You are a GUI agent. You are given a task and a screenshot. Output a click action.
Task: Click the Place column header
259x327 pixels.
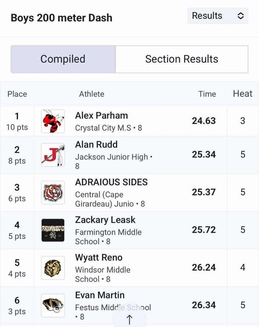pyautogui.click(x=17, y=94)
